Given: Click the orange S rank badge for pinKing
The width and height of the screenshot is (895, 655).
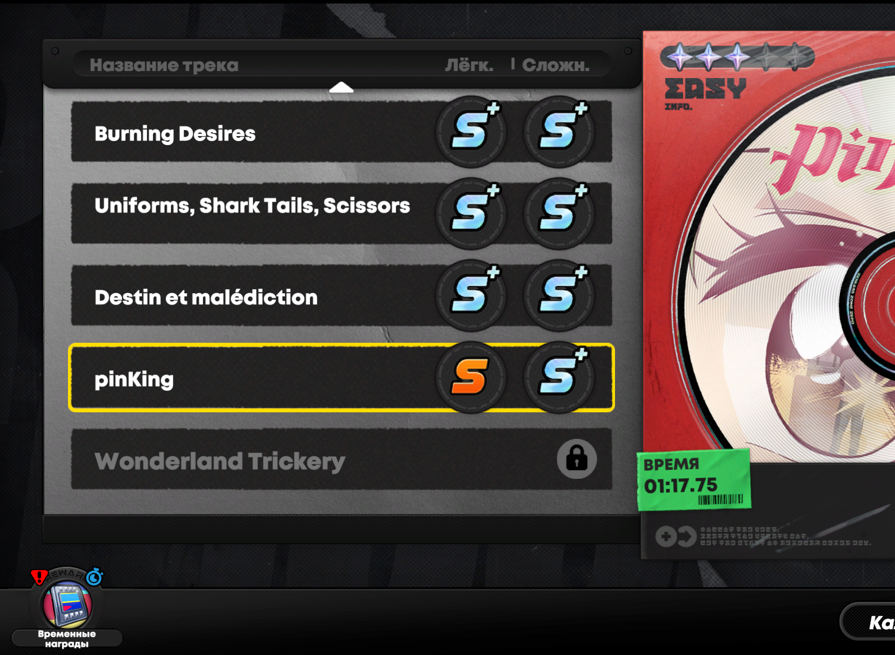Looking at the screenshot, I should click(471, 377).
